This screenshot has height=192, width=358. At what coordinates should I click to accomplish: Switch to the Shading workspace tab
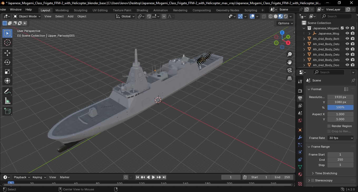click(x=142, y=10)
